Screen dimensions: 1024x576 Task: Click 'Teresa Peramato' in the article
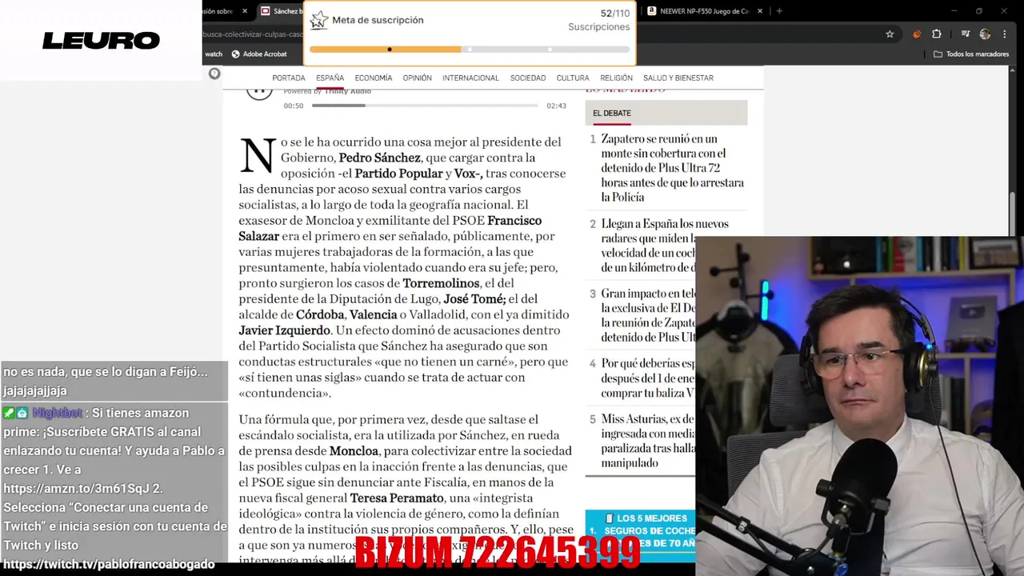click(x=397, y=498)
